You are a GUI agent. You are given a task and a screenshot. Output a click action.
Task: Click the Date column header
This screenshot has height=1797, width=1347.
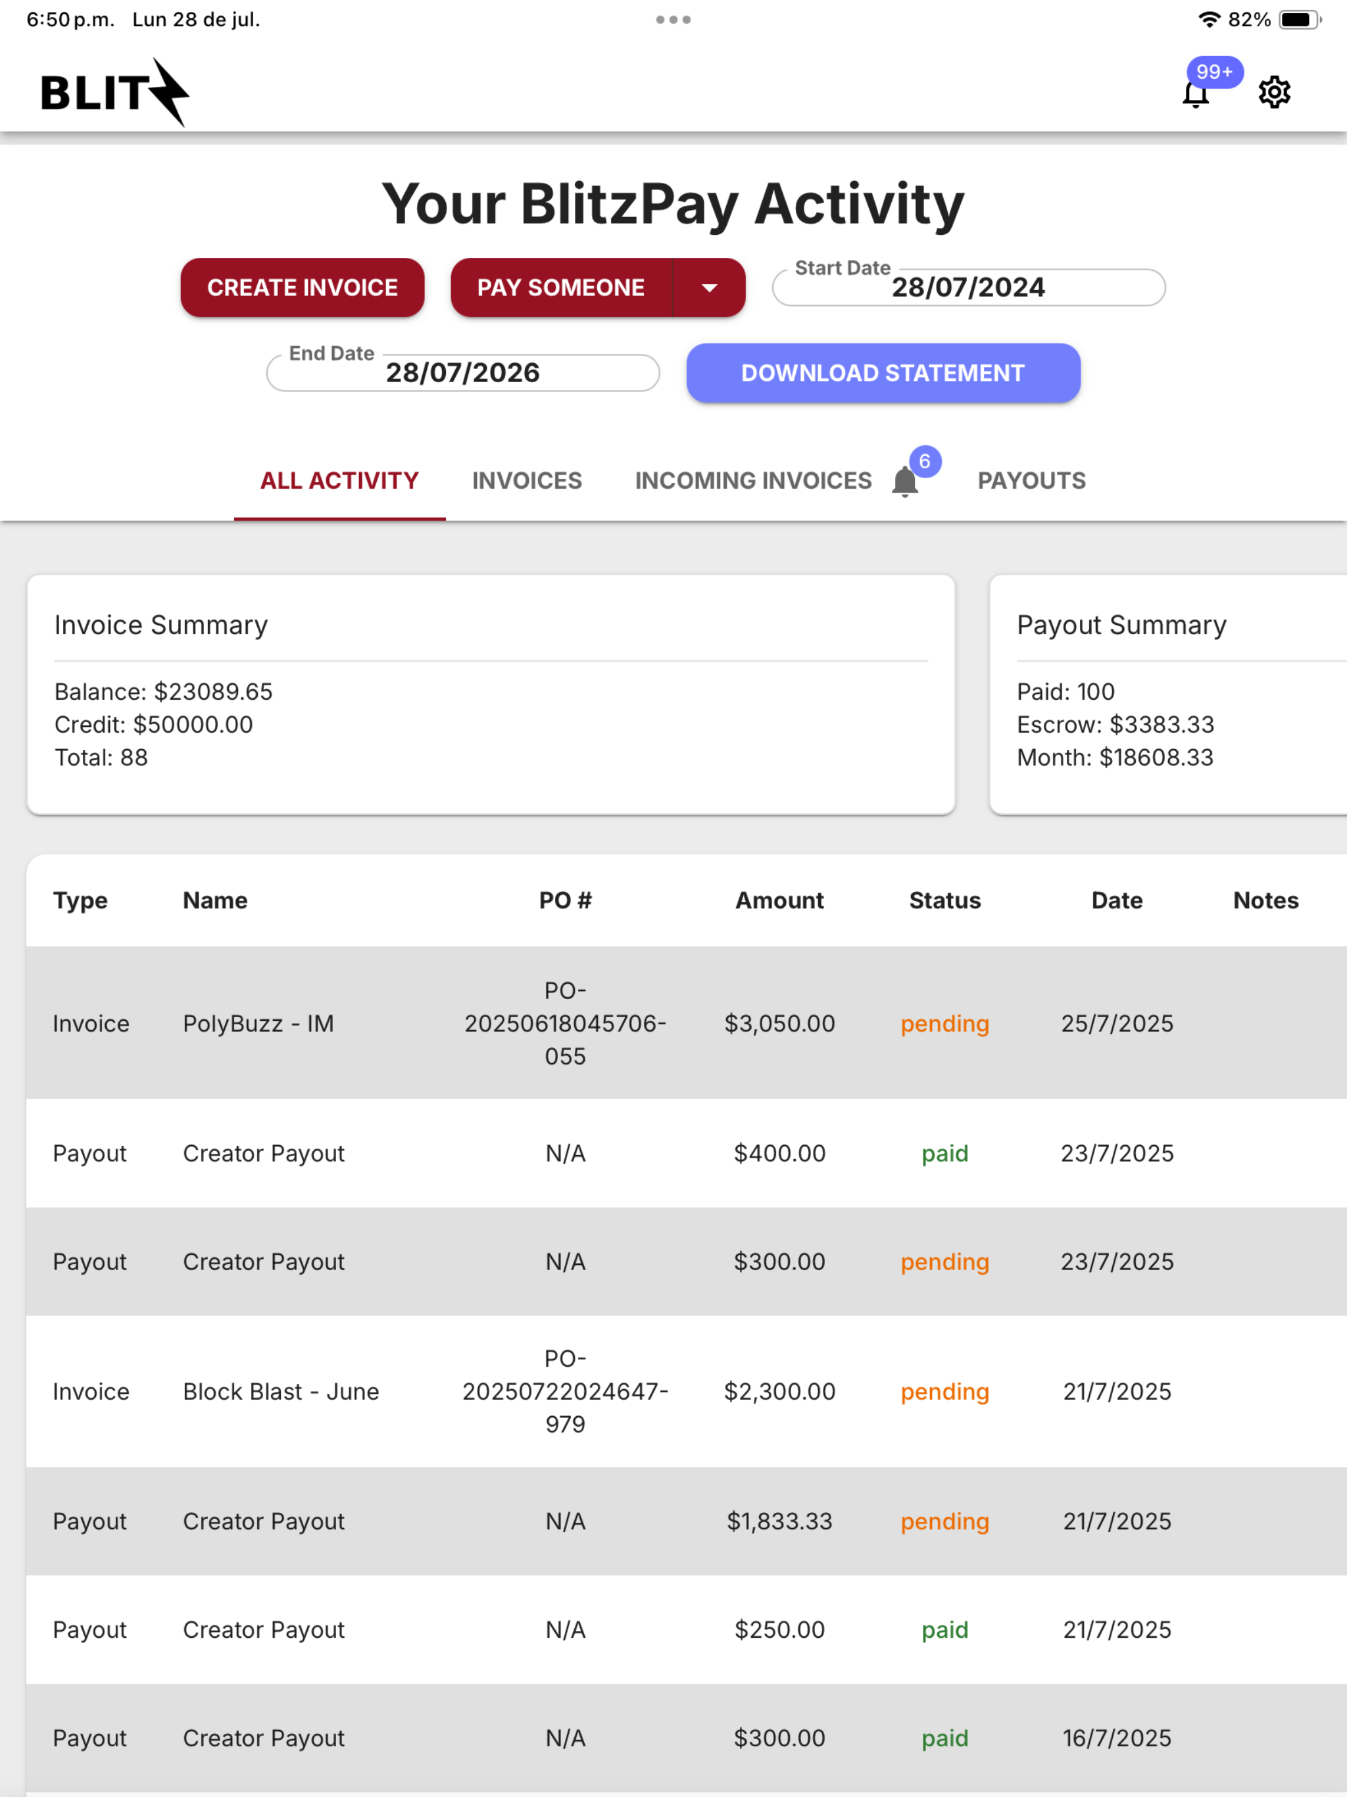[1117, 900]
